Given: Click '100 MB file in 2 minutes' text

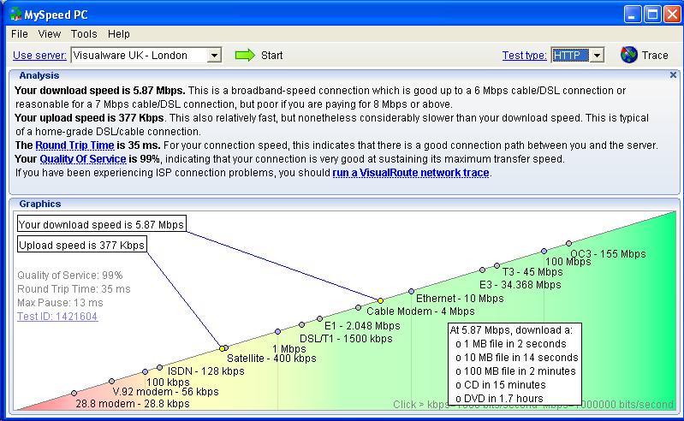Looking at the screenshot, I should tap(520, 371).
